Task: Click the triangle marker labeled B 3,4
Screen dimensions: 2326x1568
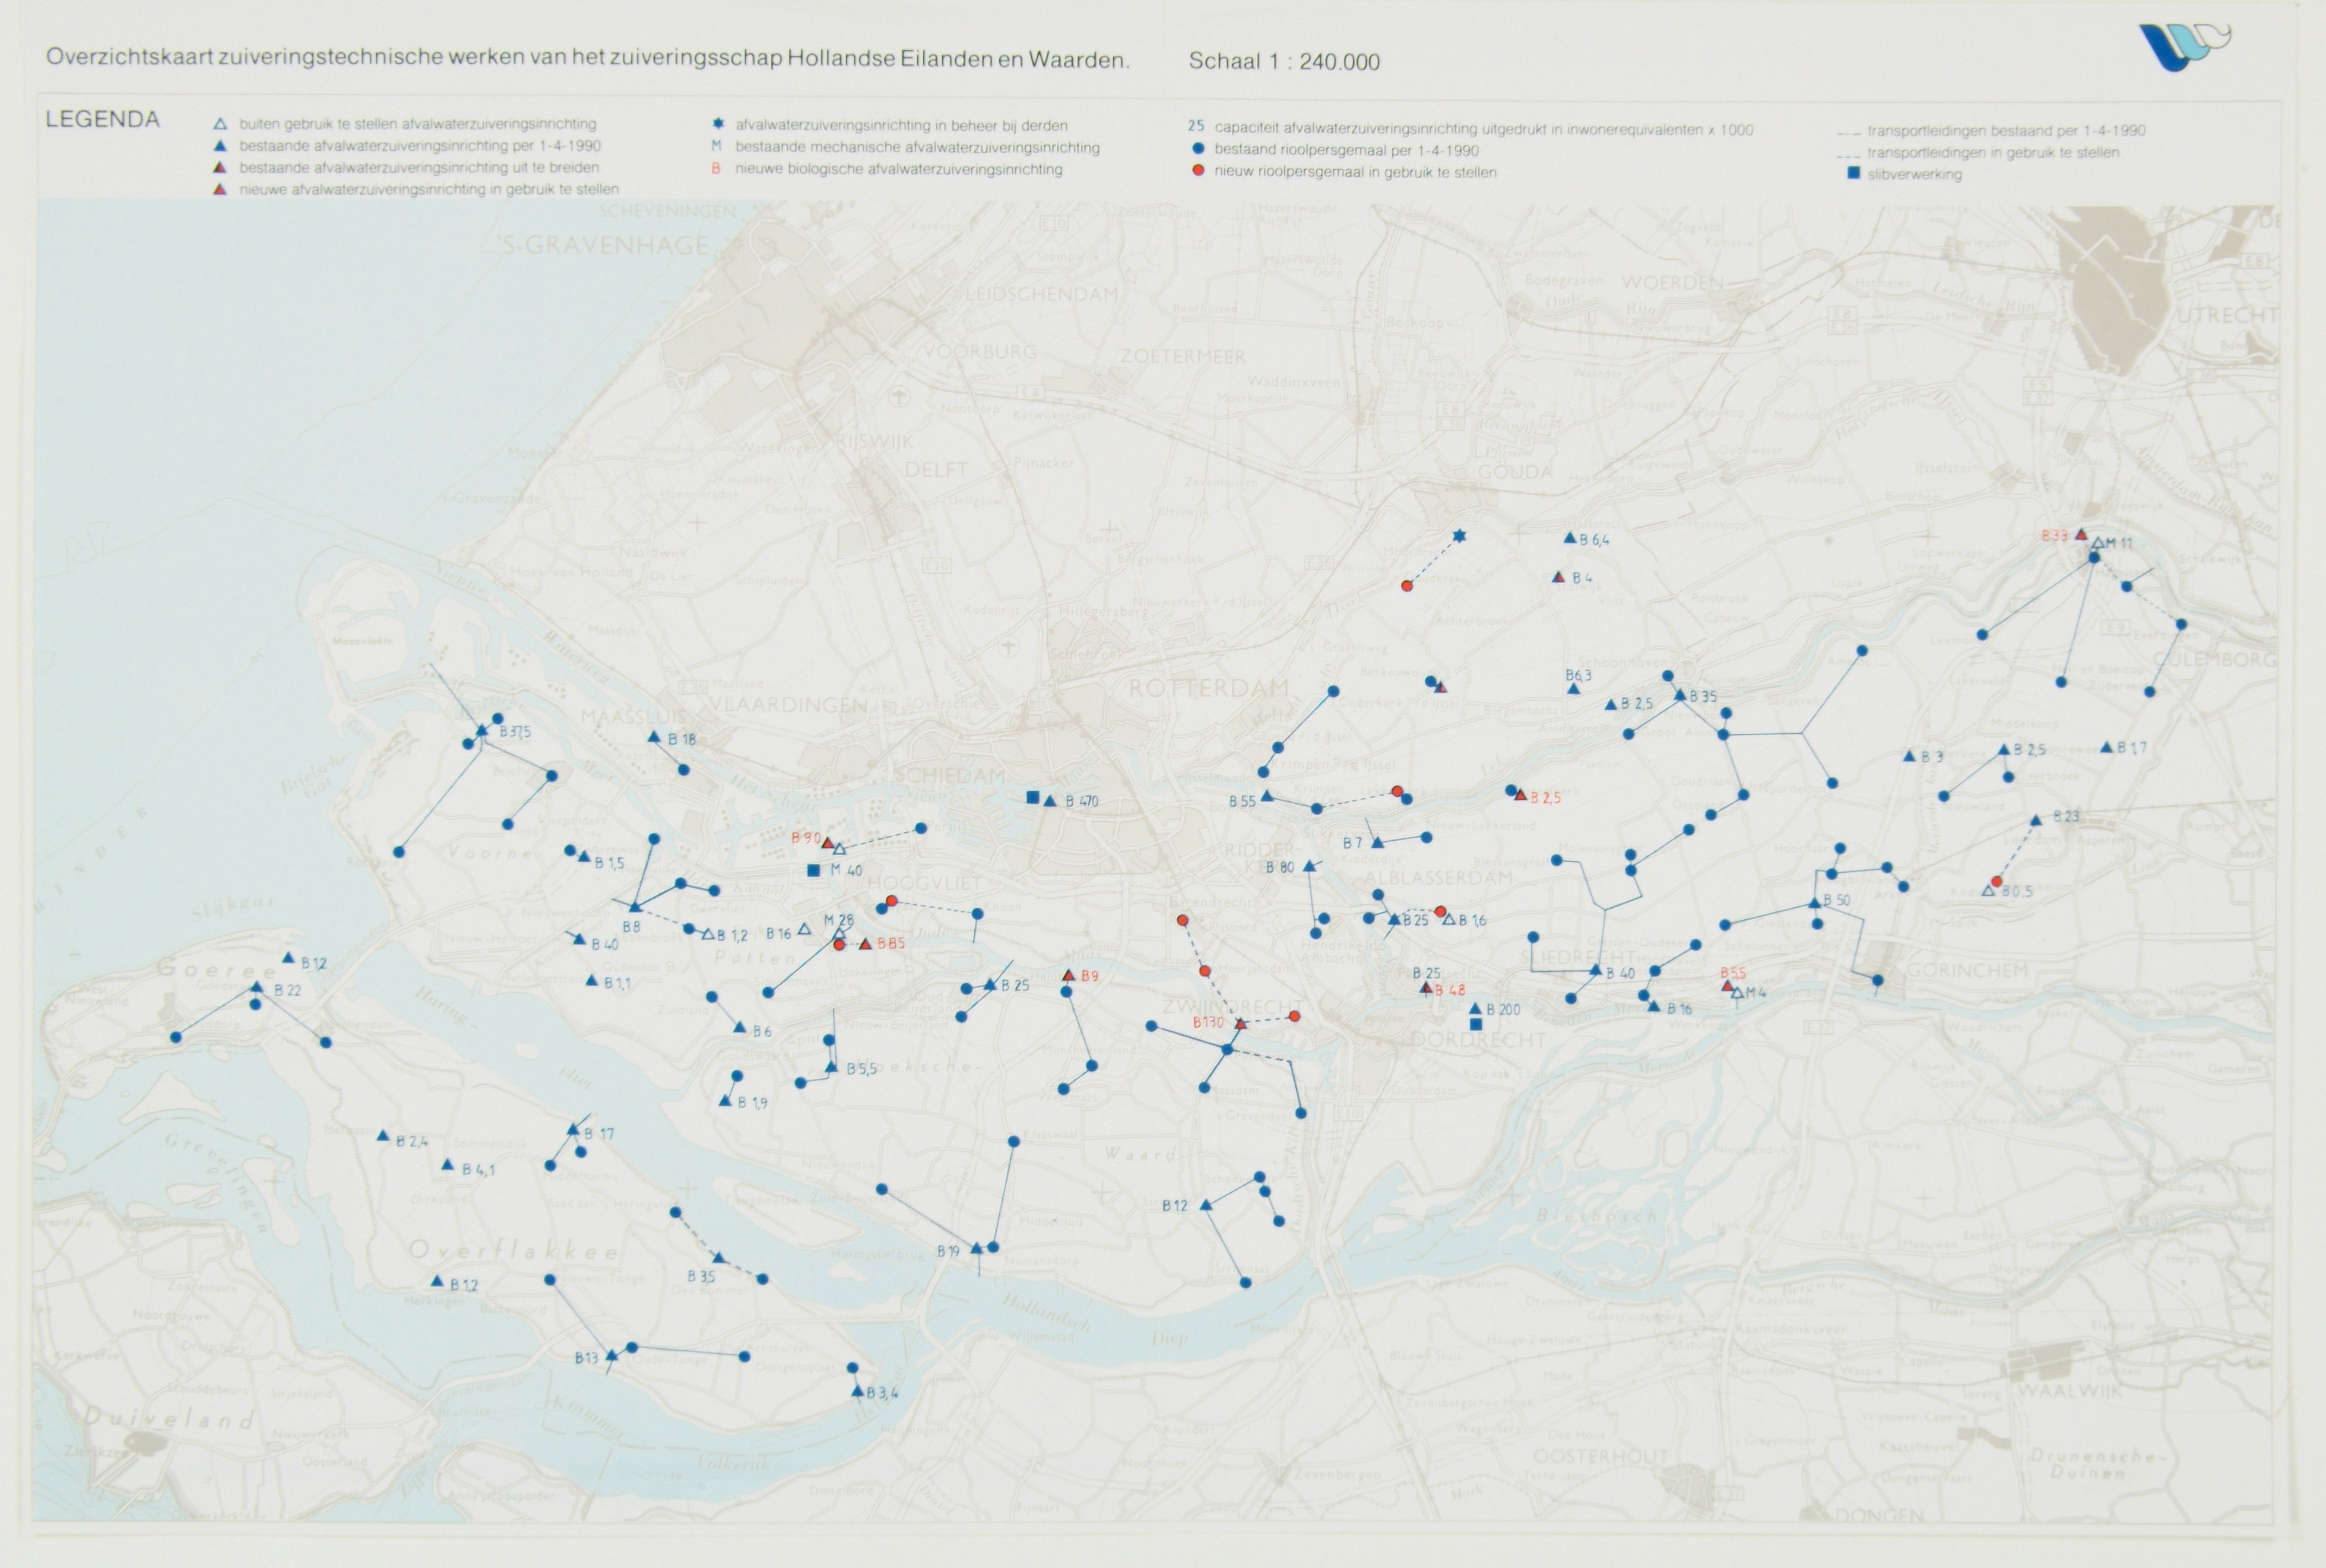Action: click(x=857, y=1392)
